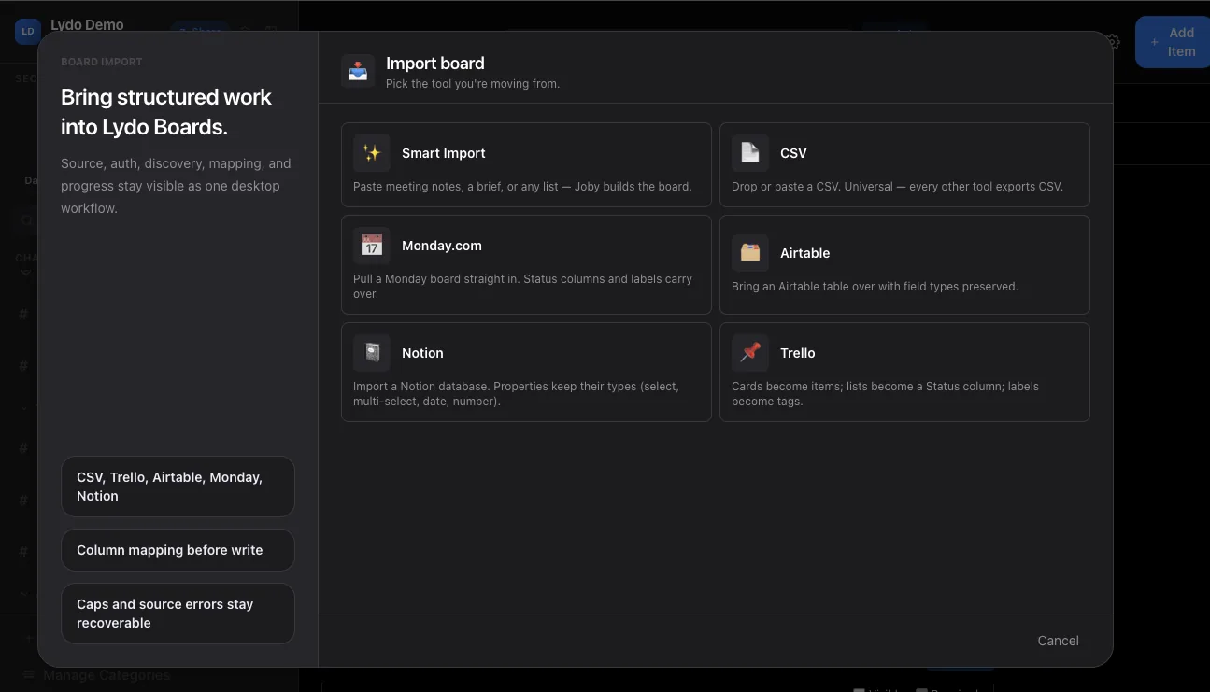Choose Airtable as the import source
1210x692 pixels.
pos(904,264)
